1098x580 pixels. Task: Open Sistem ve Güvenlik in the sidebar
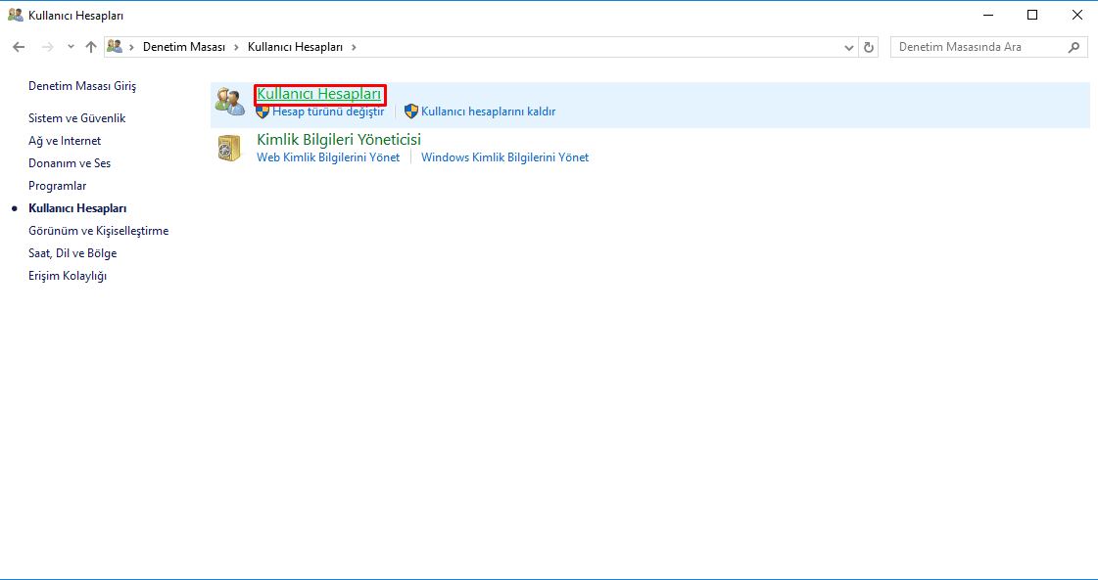click(x=76, y=118)
